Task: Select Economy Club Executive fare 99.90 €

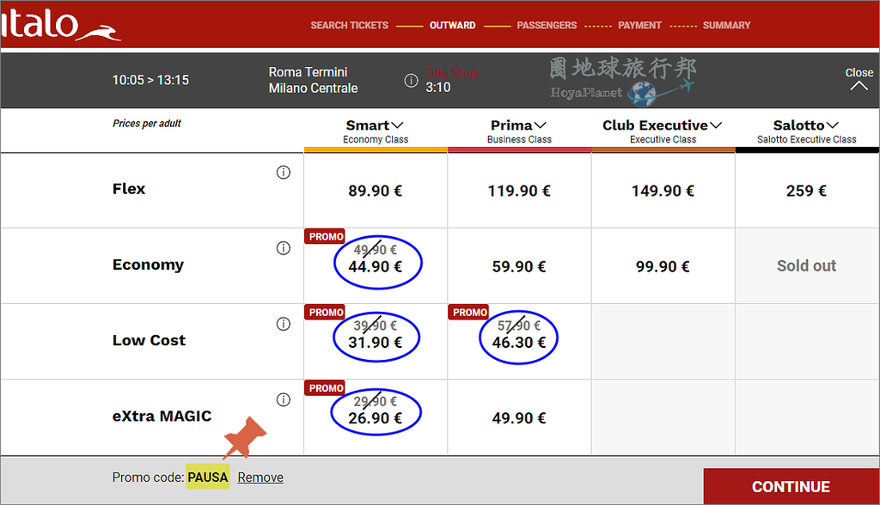Action: tap(663, 266)
